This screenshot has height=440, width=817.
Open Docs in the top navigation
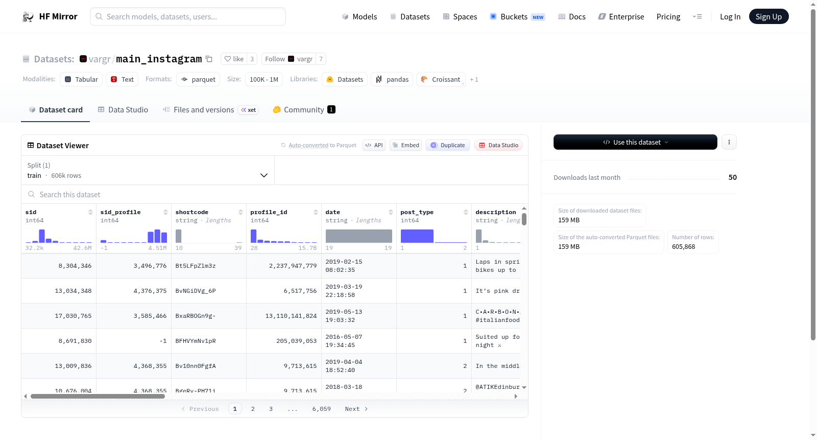tap(571, 16)
